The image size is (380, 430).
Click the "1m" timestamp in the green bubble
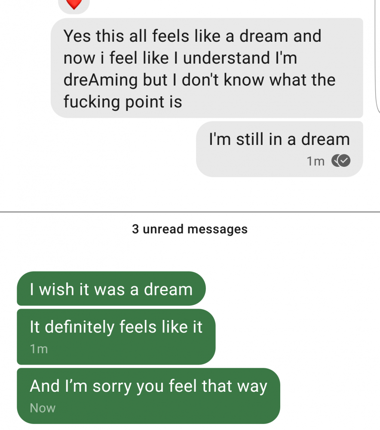tap(39, 349)
